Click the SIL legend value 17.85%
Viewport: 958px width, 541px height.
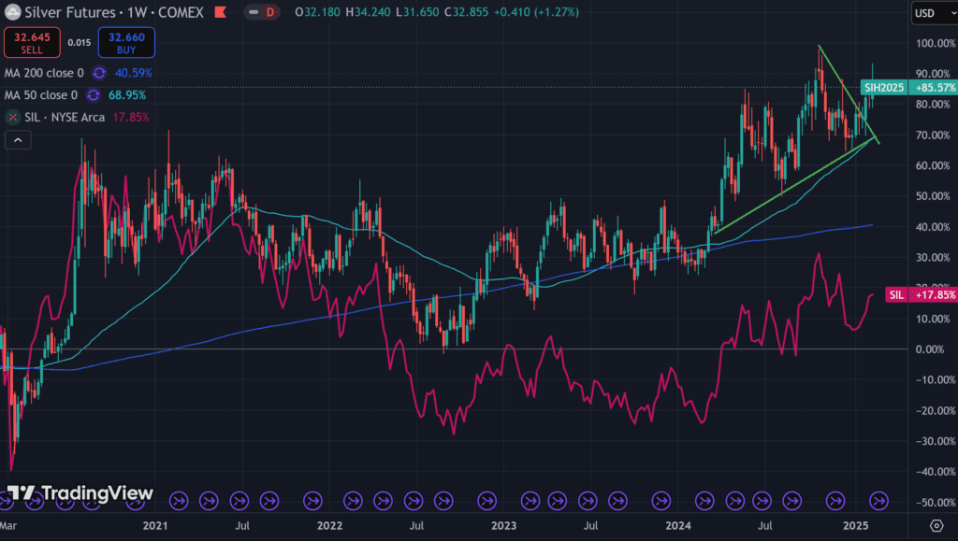click(131, 117)
